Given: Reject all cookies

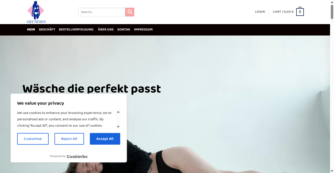Looking at the screenshot, I should coord(69,139).
